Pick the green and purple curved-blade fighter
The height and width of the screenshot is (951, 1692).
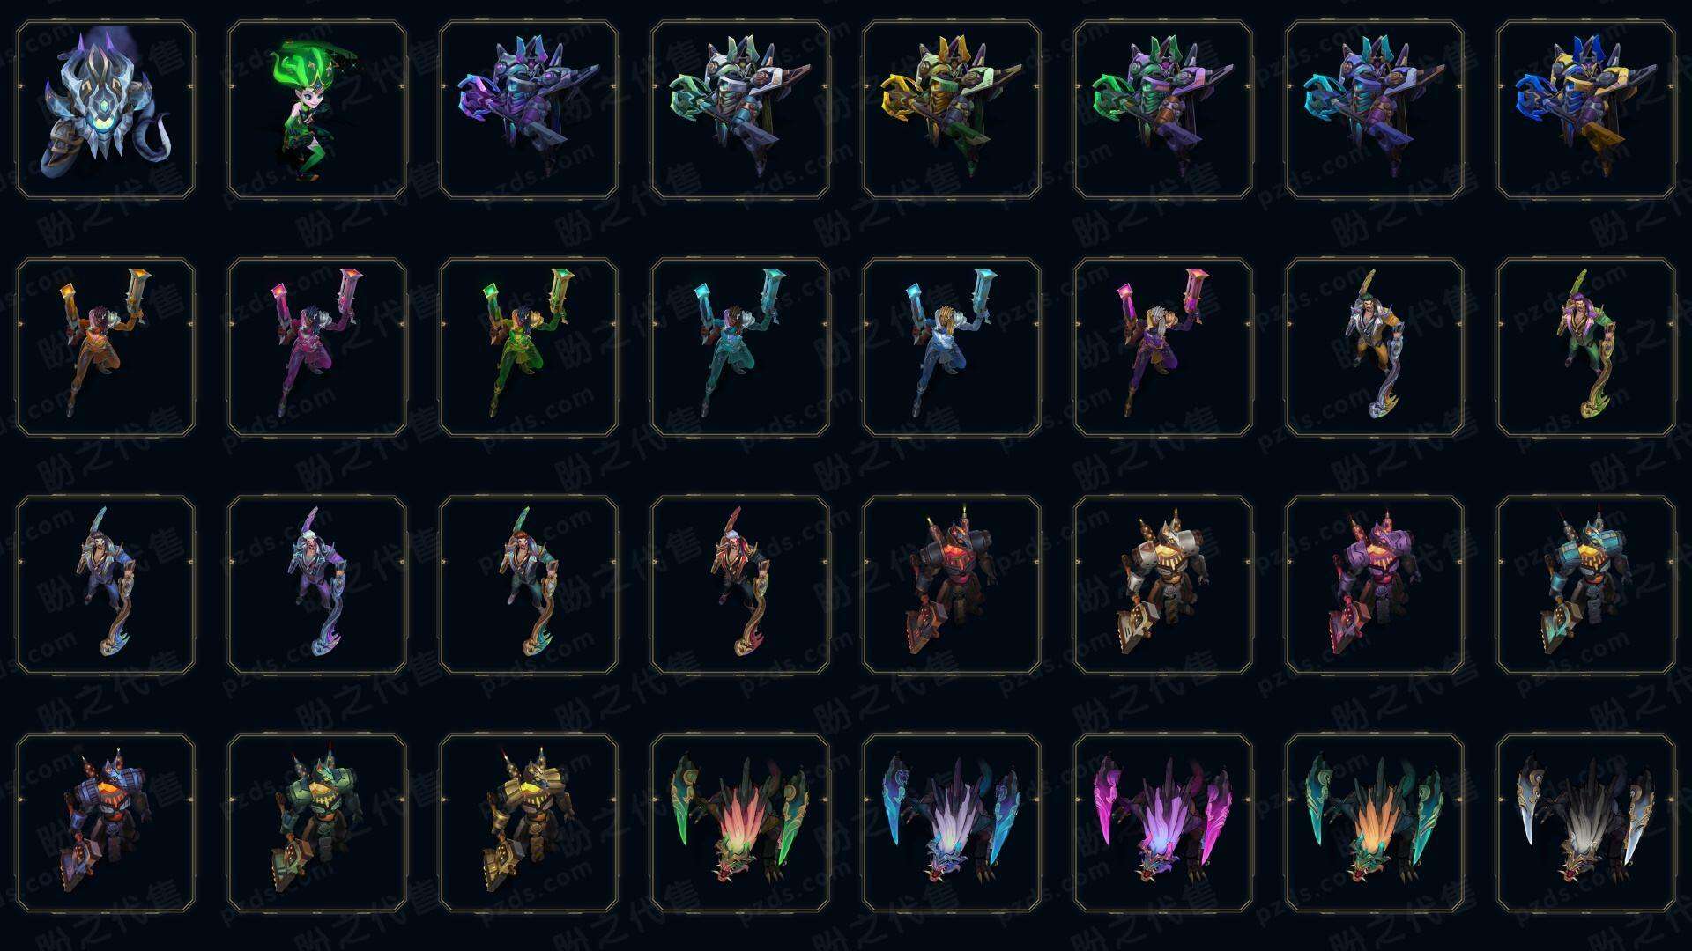(1586, 347)
